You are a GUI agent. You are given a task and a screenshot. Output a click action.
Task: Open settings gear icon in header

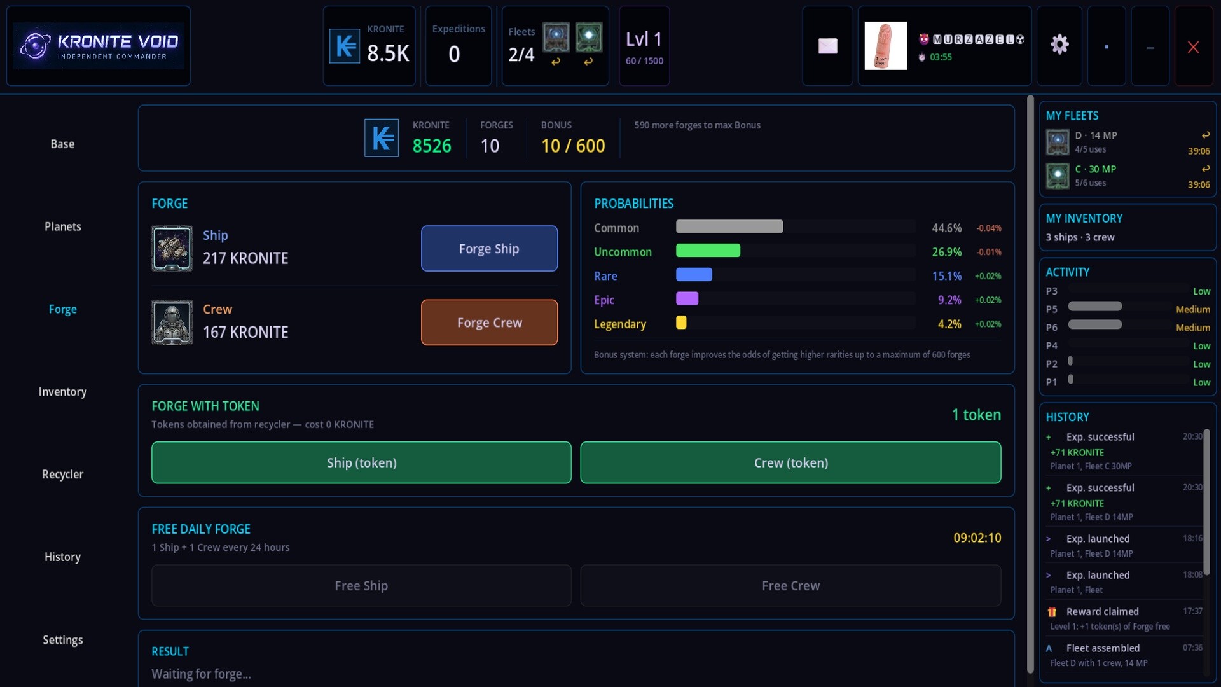click(1059, 45)
